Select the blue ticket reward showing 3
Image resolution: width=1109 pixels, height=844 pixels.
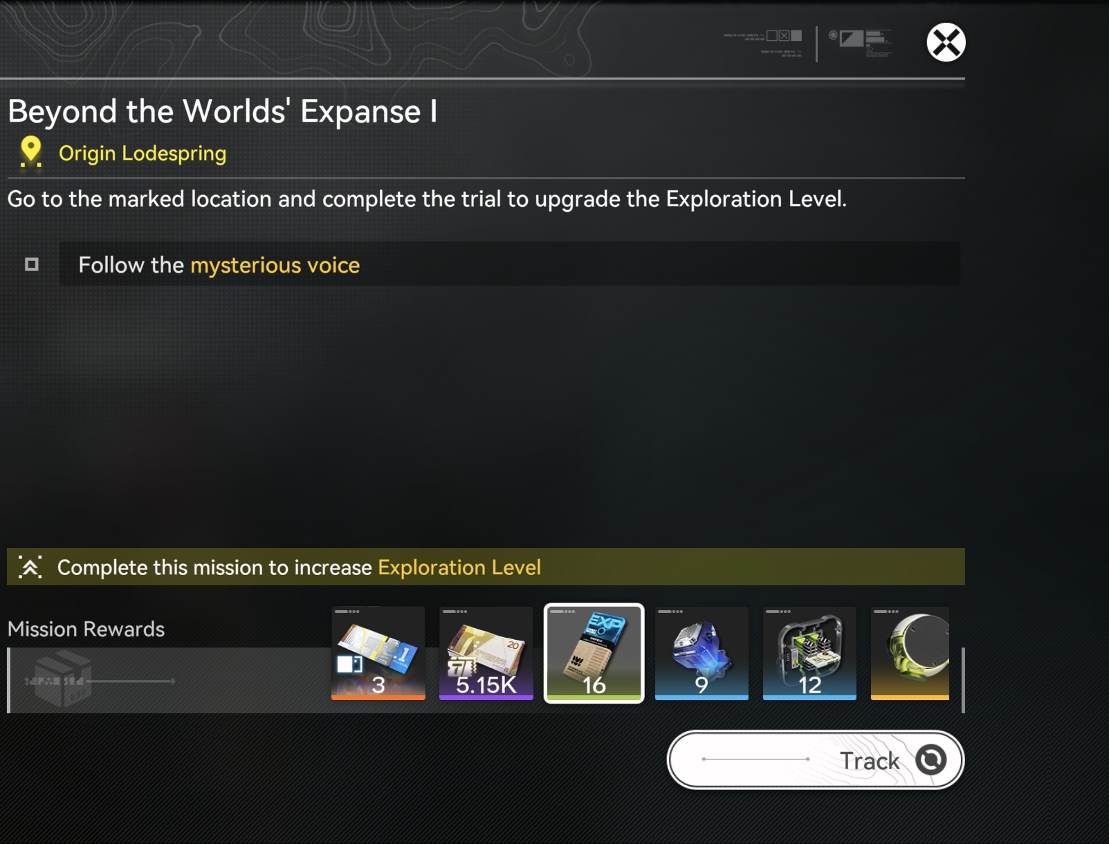click(x=378, y=653)
